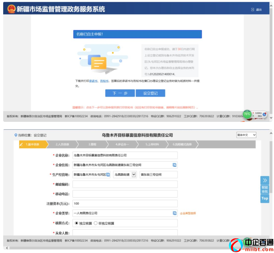274x253 pixels.
Task: Click the selector icon beside 企业住所 field
Action: pos(175,165)
